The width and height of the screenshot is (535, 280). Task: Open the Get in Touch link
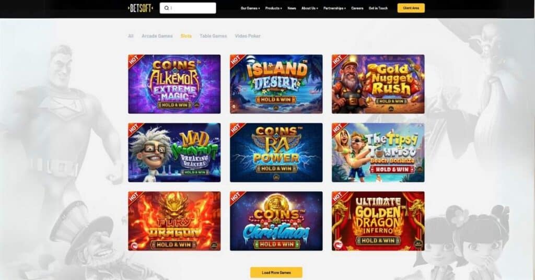pos(378,8)
